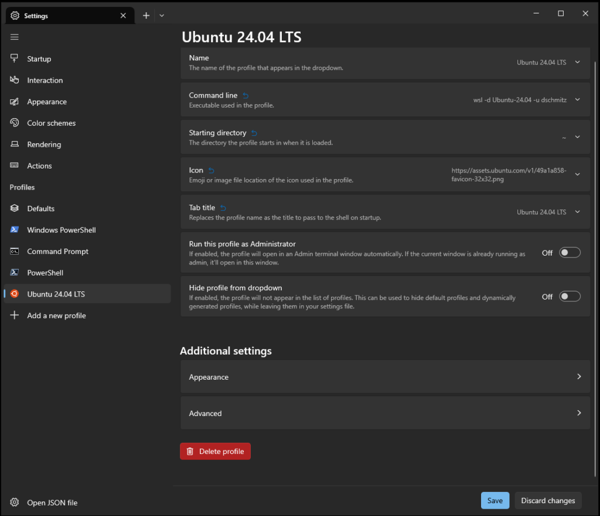Image resolution: width=600 pixels, height=516 pixels.
Task: Expand the Icon setting
Action: pos(577,174)
